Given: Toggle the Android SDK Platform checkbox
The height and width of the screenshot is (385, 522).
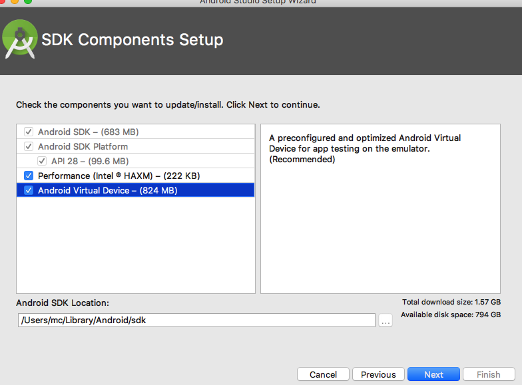Looking at the screenshot, I should click(x=29, y=146).
